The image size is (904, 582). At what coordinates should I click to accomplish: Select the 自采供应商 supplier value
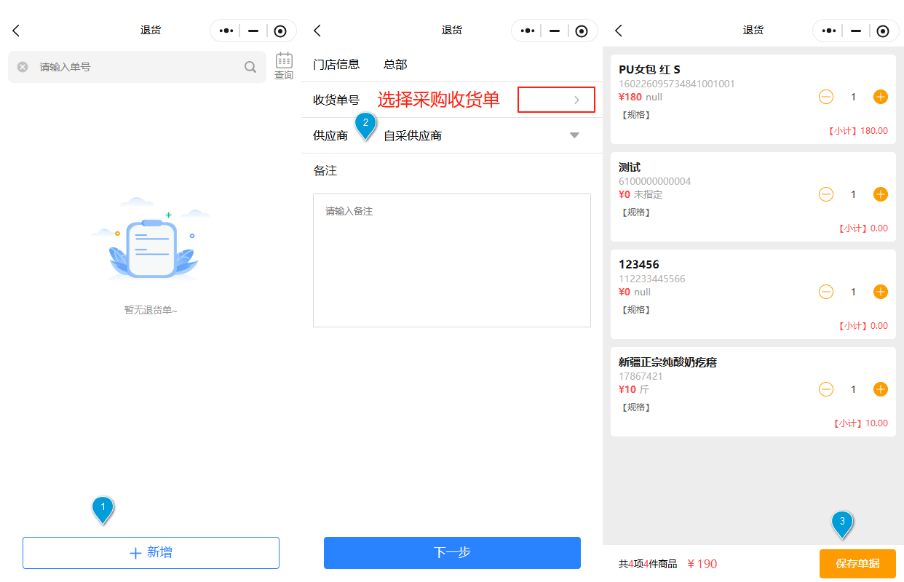tap(413, 136)
